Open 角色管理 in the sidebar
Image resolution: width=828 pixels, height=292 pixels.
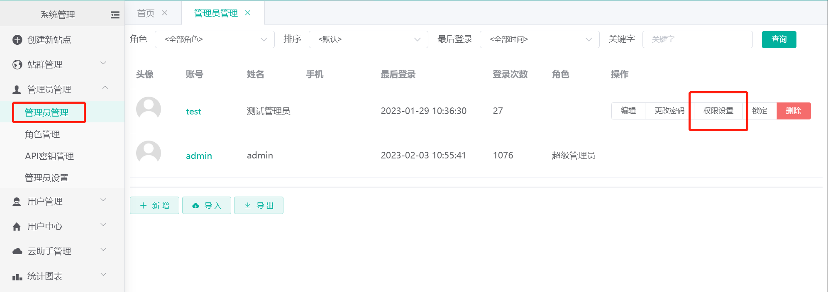(42, 134)
